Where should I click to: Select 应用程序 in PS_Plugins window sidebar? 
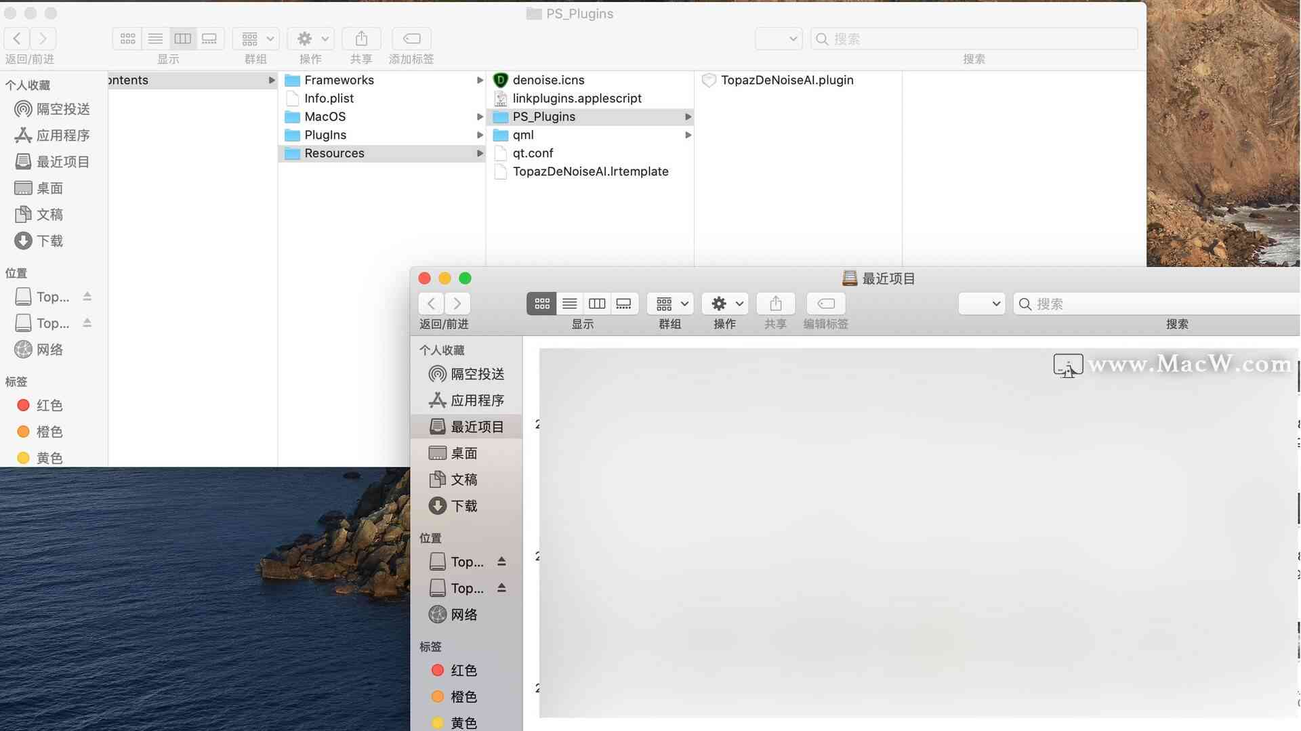pyautogui.click(x=53, y=135)
